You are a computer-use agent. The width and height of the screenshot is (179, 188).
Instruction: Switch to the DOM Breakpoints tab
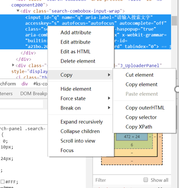34,94
